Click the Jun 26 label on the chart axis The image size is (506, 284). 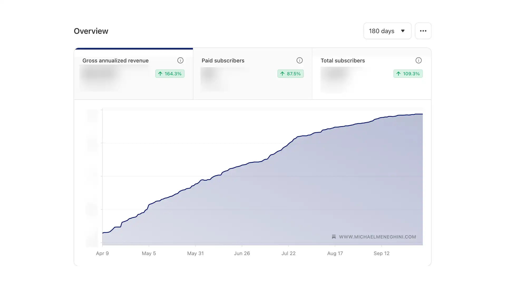pos(242,253)
